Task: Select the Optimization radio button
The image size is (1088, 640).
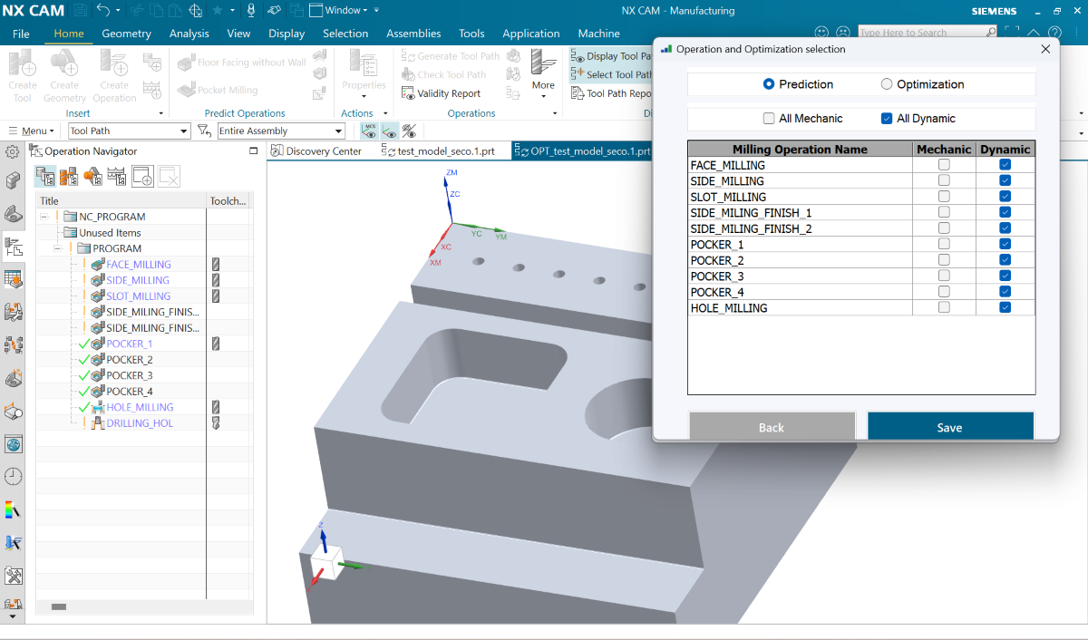Action: click(887, 84)
